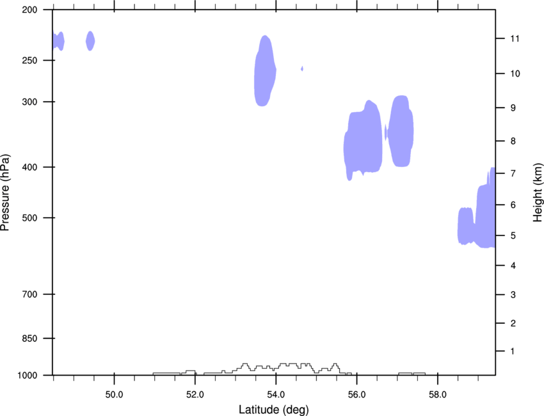Select the Latitude (deg) axis title

tap(273, 410)
